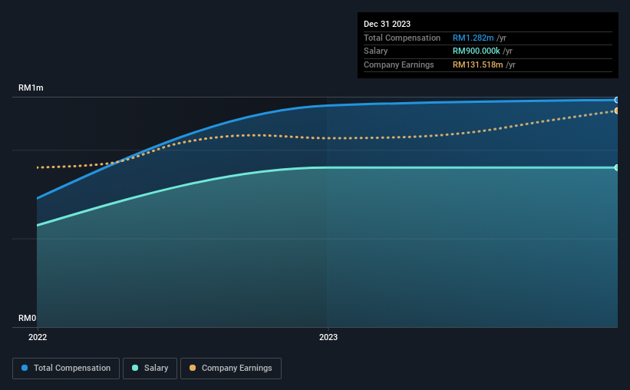The image size is (630, 390).
Task: Select the Salary end data point
Action: coord(617,167)
